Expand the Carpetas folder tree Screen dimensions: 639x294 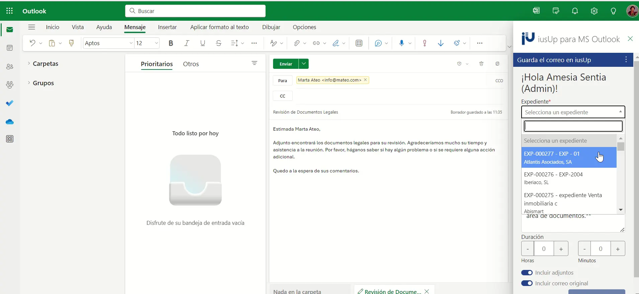tap(29, 63)
